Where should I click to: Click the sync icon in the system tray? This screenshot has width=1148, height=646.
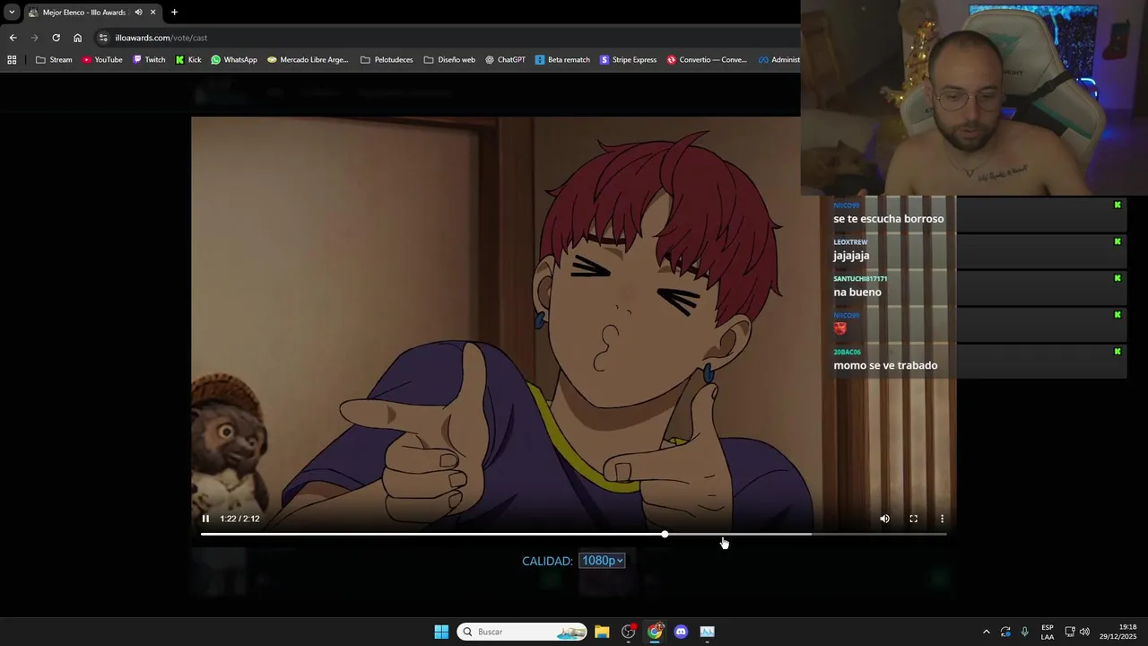click(1005, 632)
